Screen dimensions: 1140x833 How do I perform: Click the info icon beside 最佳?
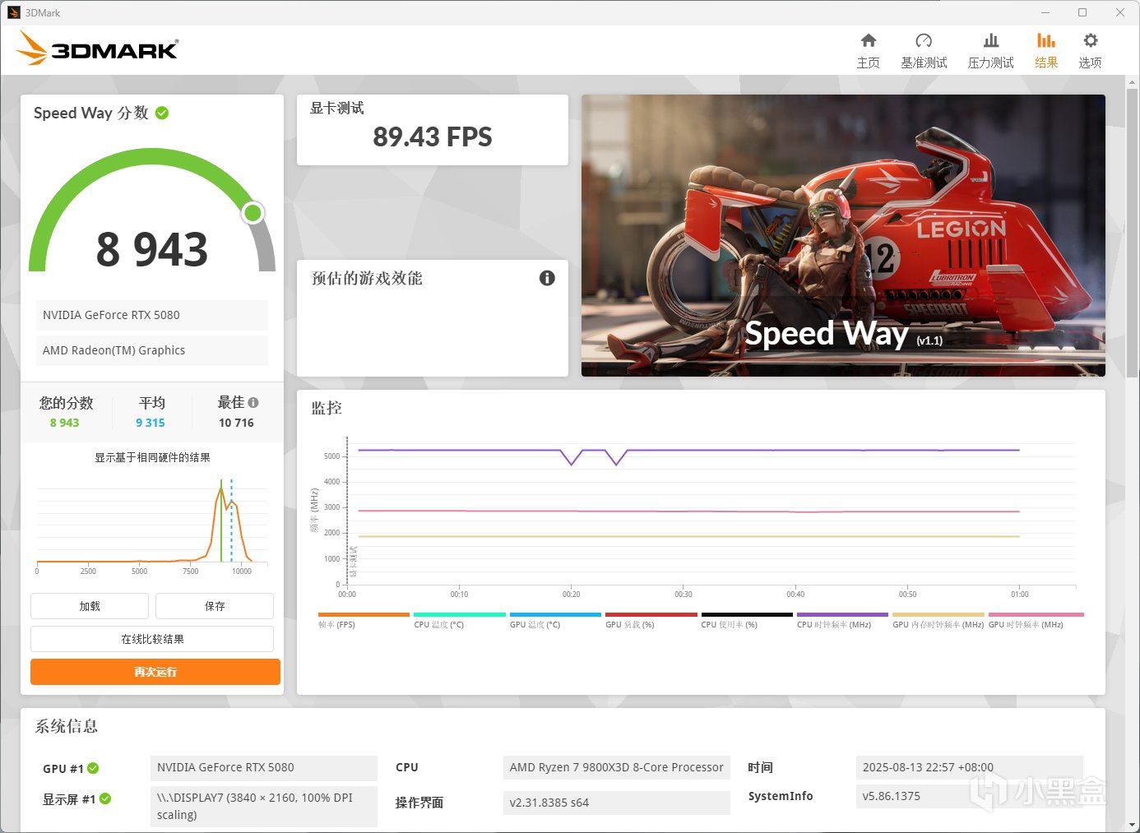[x=253, y=402]
